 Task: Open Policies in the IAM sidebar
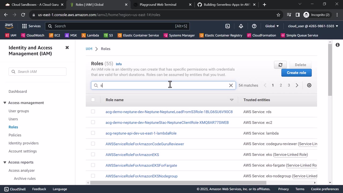15,135
